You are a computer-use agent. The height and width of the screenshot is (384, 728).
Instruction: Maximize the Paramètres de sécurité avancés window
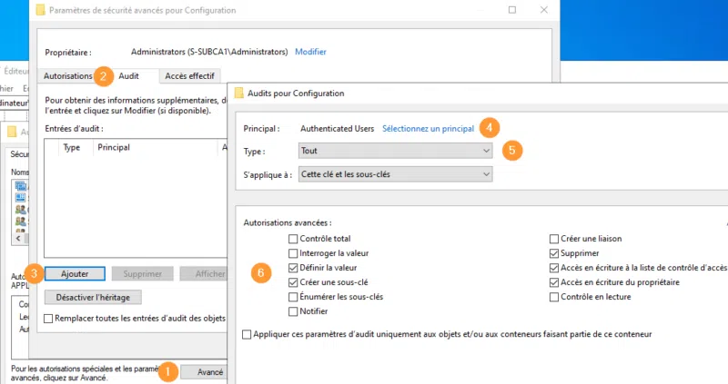(x=512, y=10)
